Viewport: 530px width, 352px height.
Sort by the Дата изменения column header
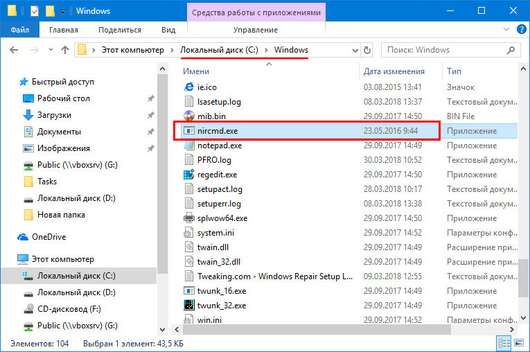click(x=394, y=71)
